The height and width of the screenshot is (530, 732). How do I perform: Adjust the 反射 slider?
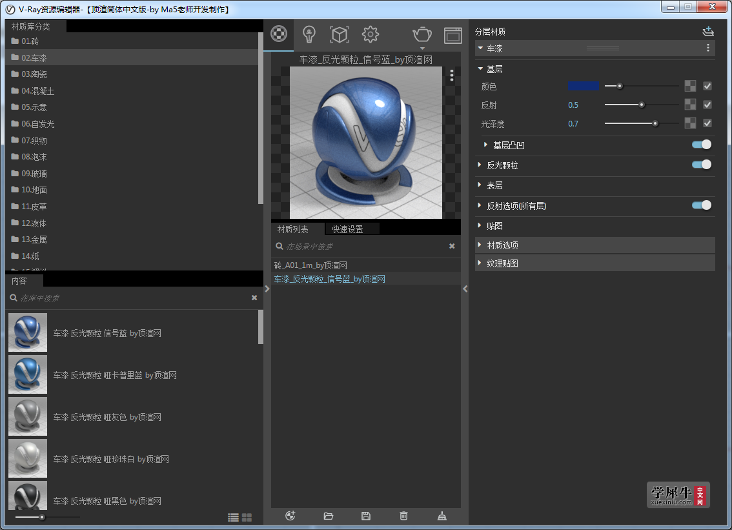pos(642,105)
